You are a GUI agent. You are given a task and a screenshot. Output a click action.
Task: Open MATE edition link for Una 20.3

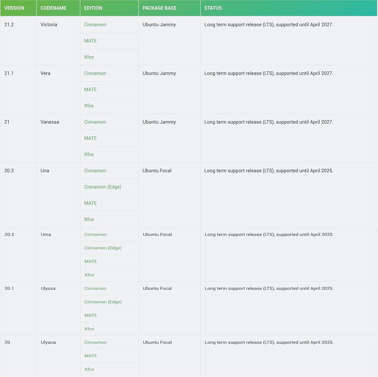(x=90, y=203)
